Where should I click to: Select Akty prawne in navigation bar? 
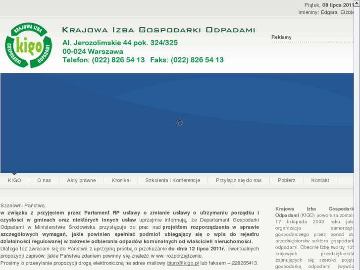pyautogui.click(x=82, y=180)
